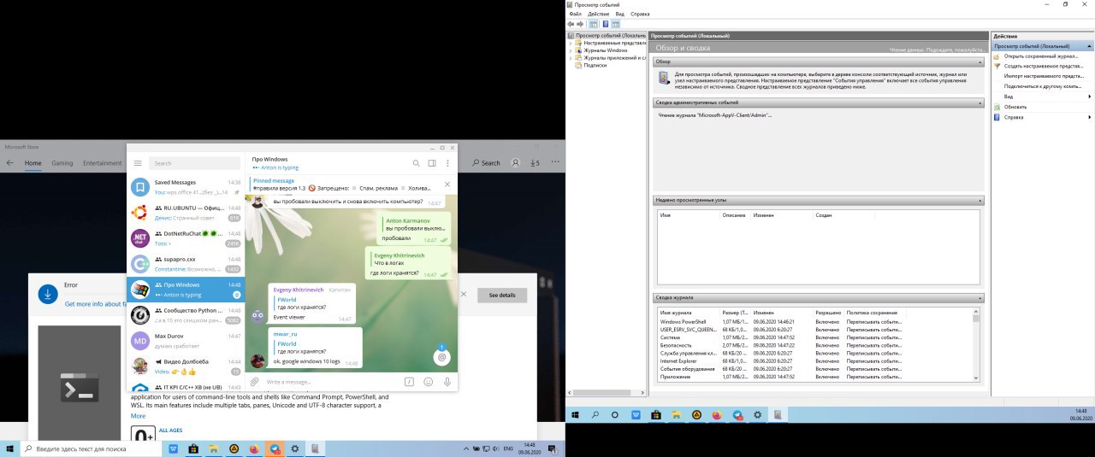Screen dimensions: 1095x457
Task: Click Подключиться к другому компьютеру action
Action: [x=1043, y=86]
